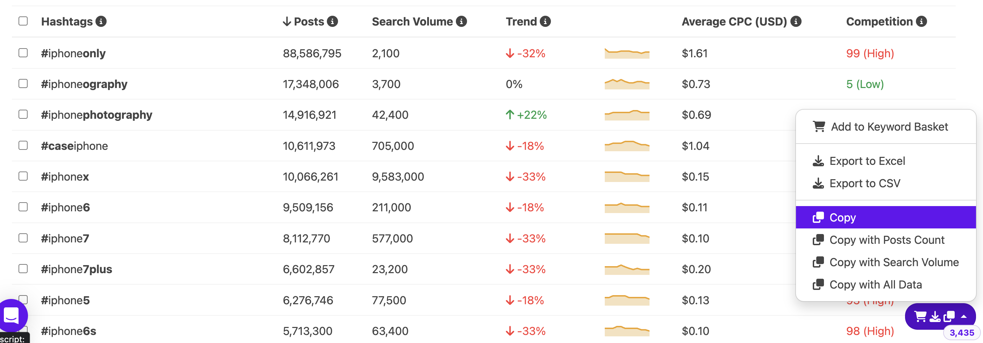
Task: Click the #caseiphone hashtag text
Action: point(74,146)
